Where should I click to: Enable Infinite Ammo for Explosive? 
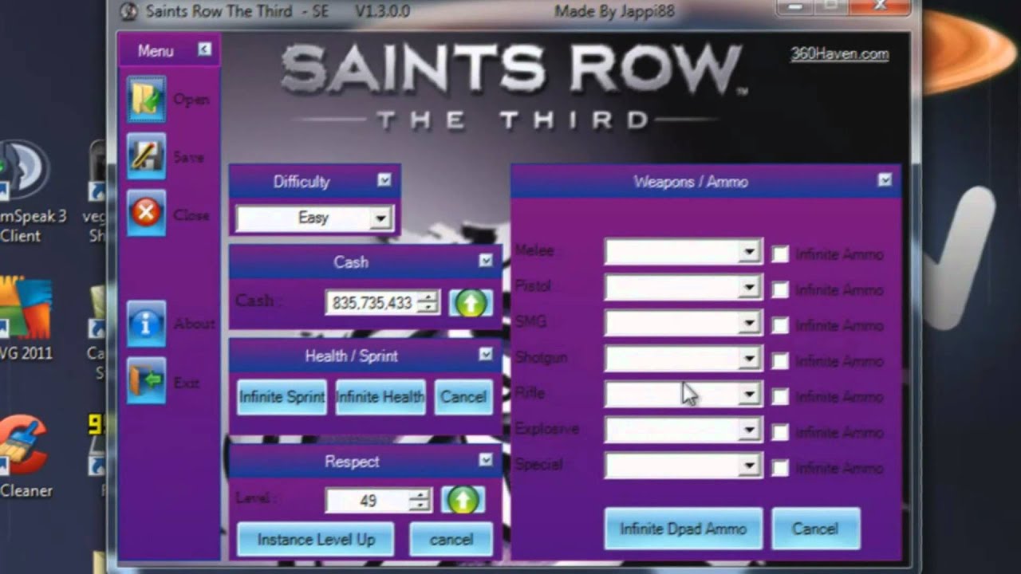tap(780, 432)
